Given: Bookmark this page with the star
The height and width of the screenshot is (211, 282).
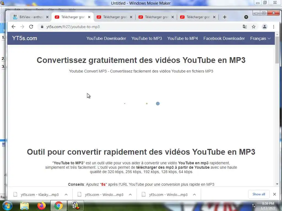Looking at the screenshot, I should pyautogui.click(x=254, y=27).
